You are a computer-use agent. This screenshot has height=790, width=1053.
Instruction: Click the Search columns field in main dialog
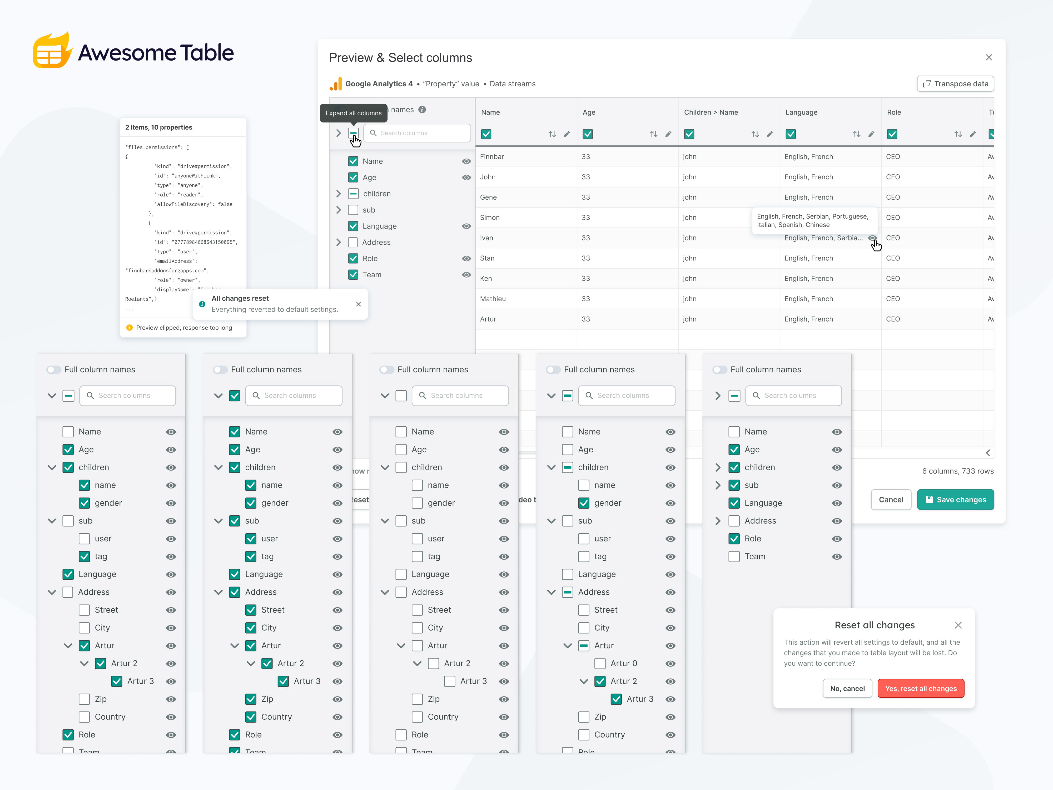[417, 133]
